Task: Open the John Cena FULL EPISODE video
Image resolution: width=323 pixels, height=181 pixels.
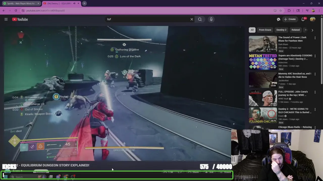Action: (x=263, y=98)
